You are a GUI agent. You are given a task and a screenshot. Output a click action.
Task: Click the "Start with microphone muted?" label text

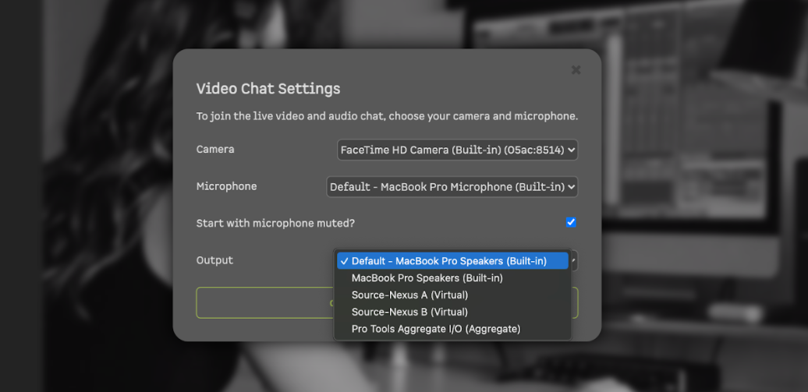coord(275,224)
